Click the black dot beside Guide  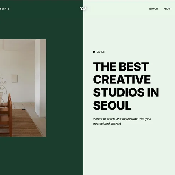[x=94, y=52]
